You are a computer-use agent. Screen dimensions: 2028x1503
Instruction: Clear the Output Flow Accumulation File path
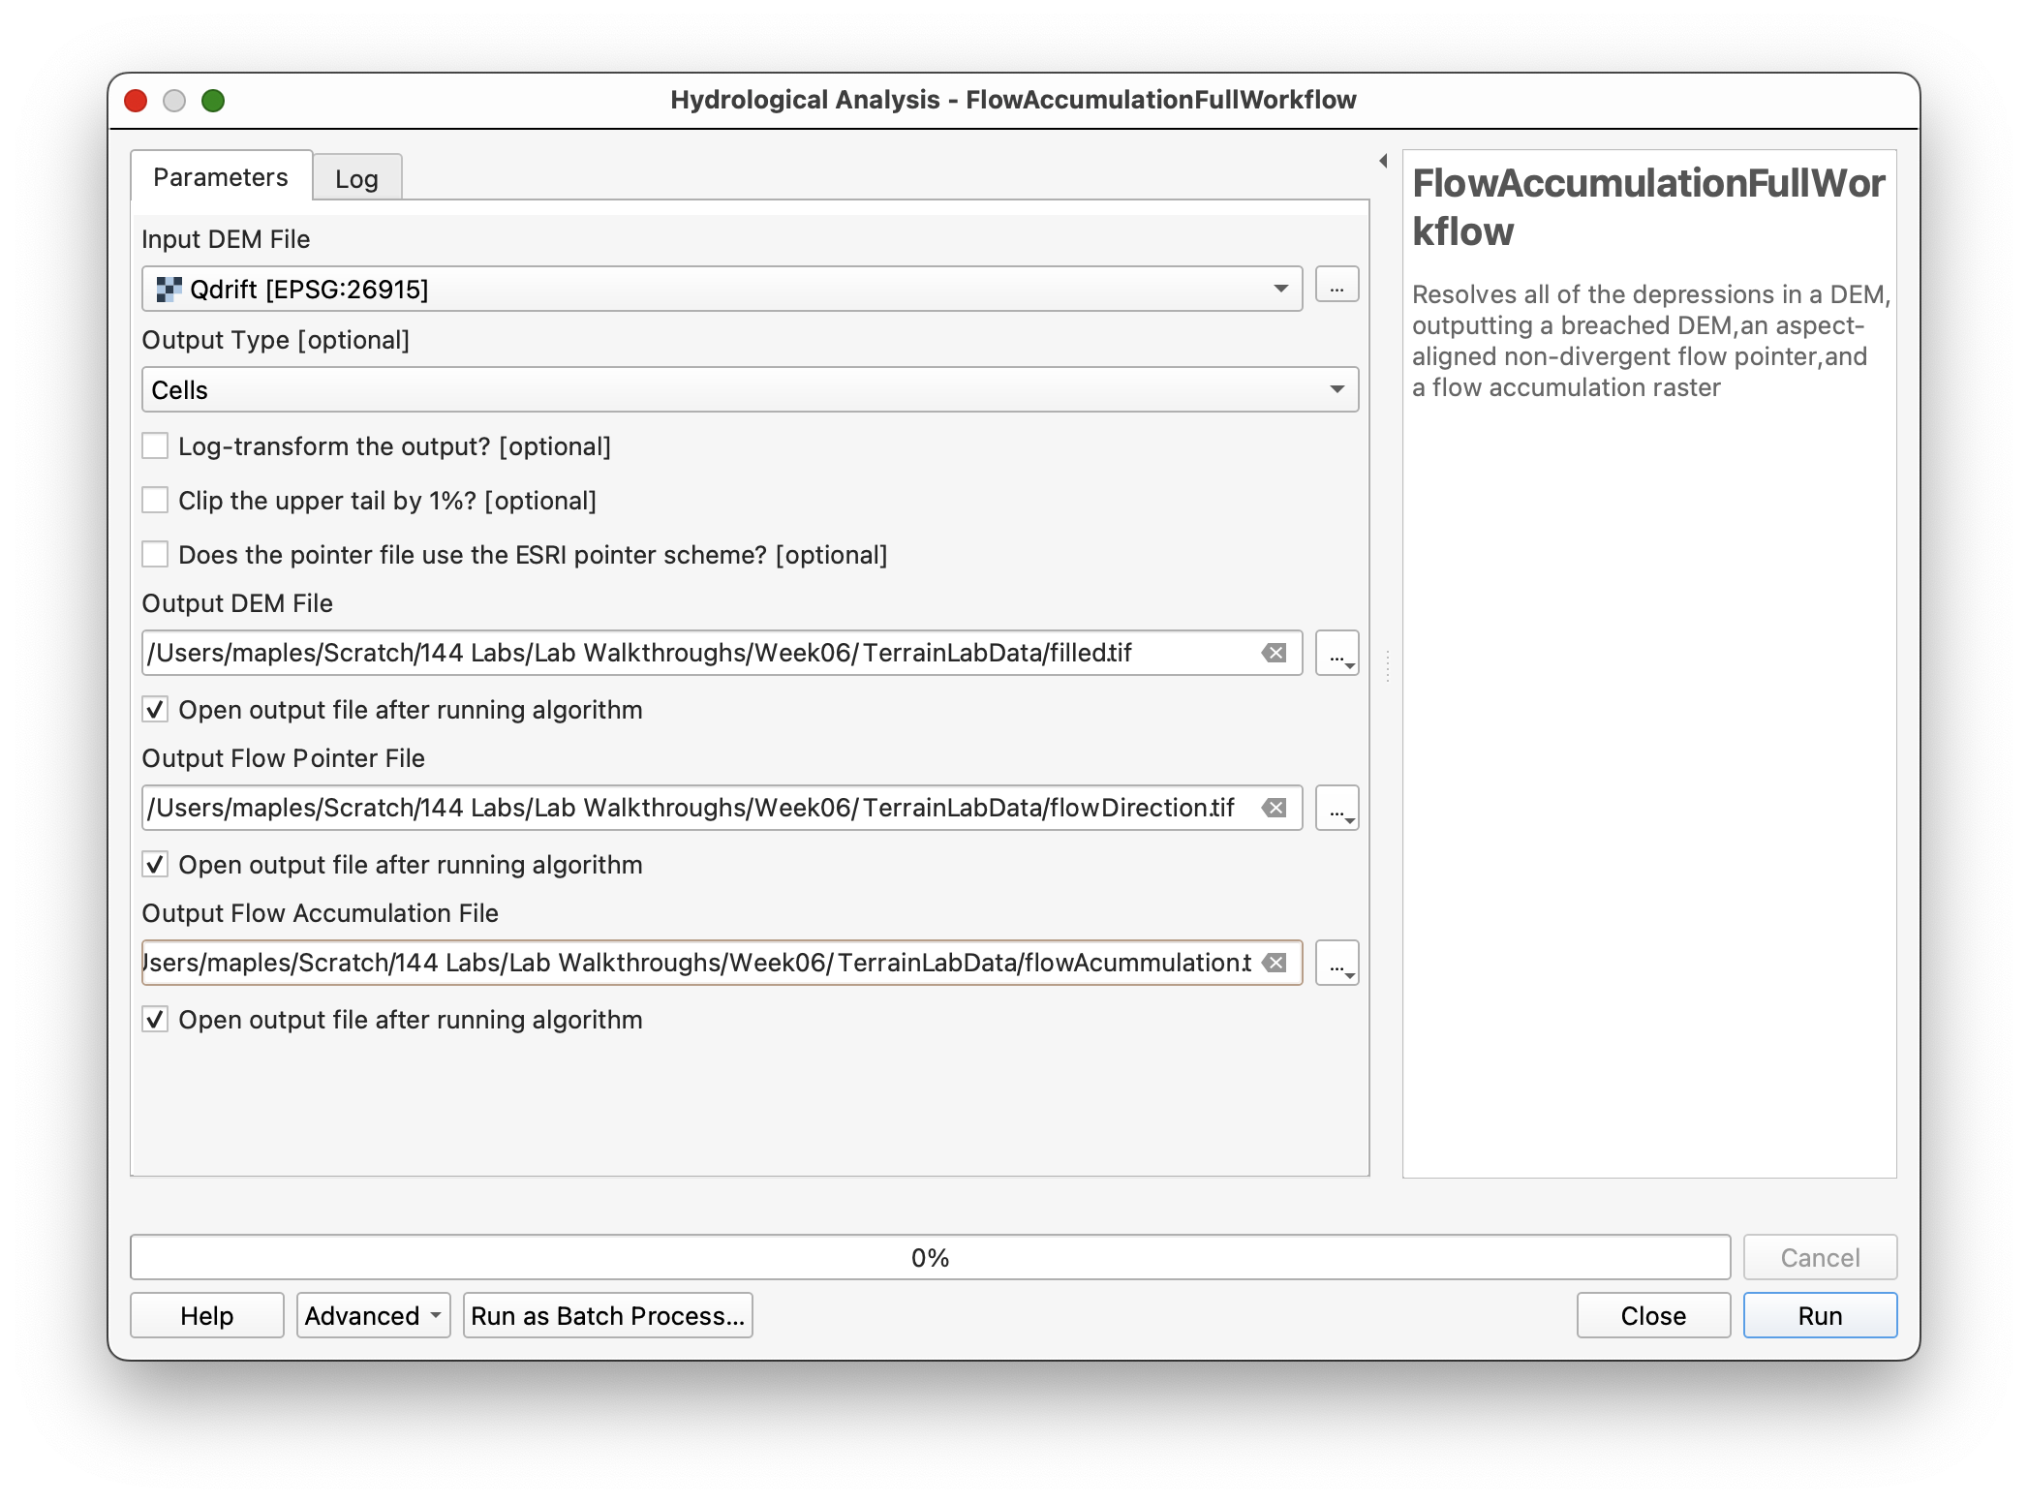(x=1275, y=963)
